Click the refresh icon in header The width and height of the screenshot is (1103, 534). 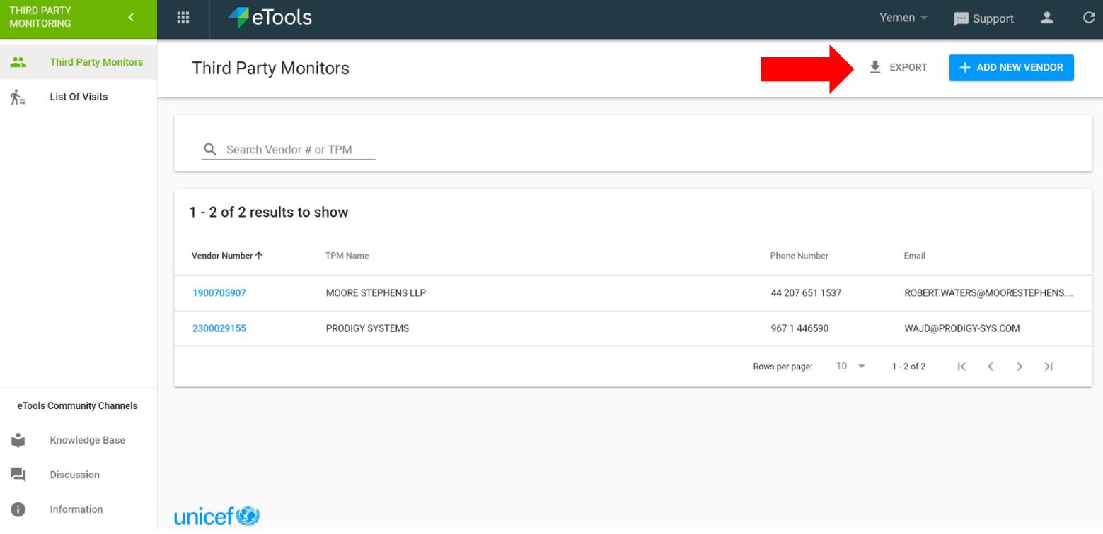click(1089, 18)
